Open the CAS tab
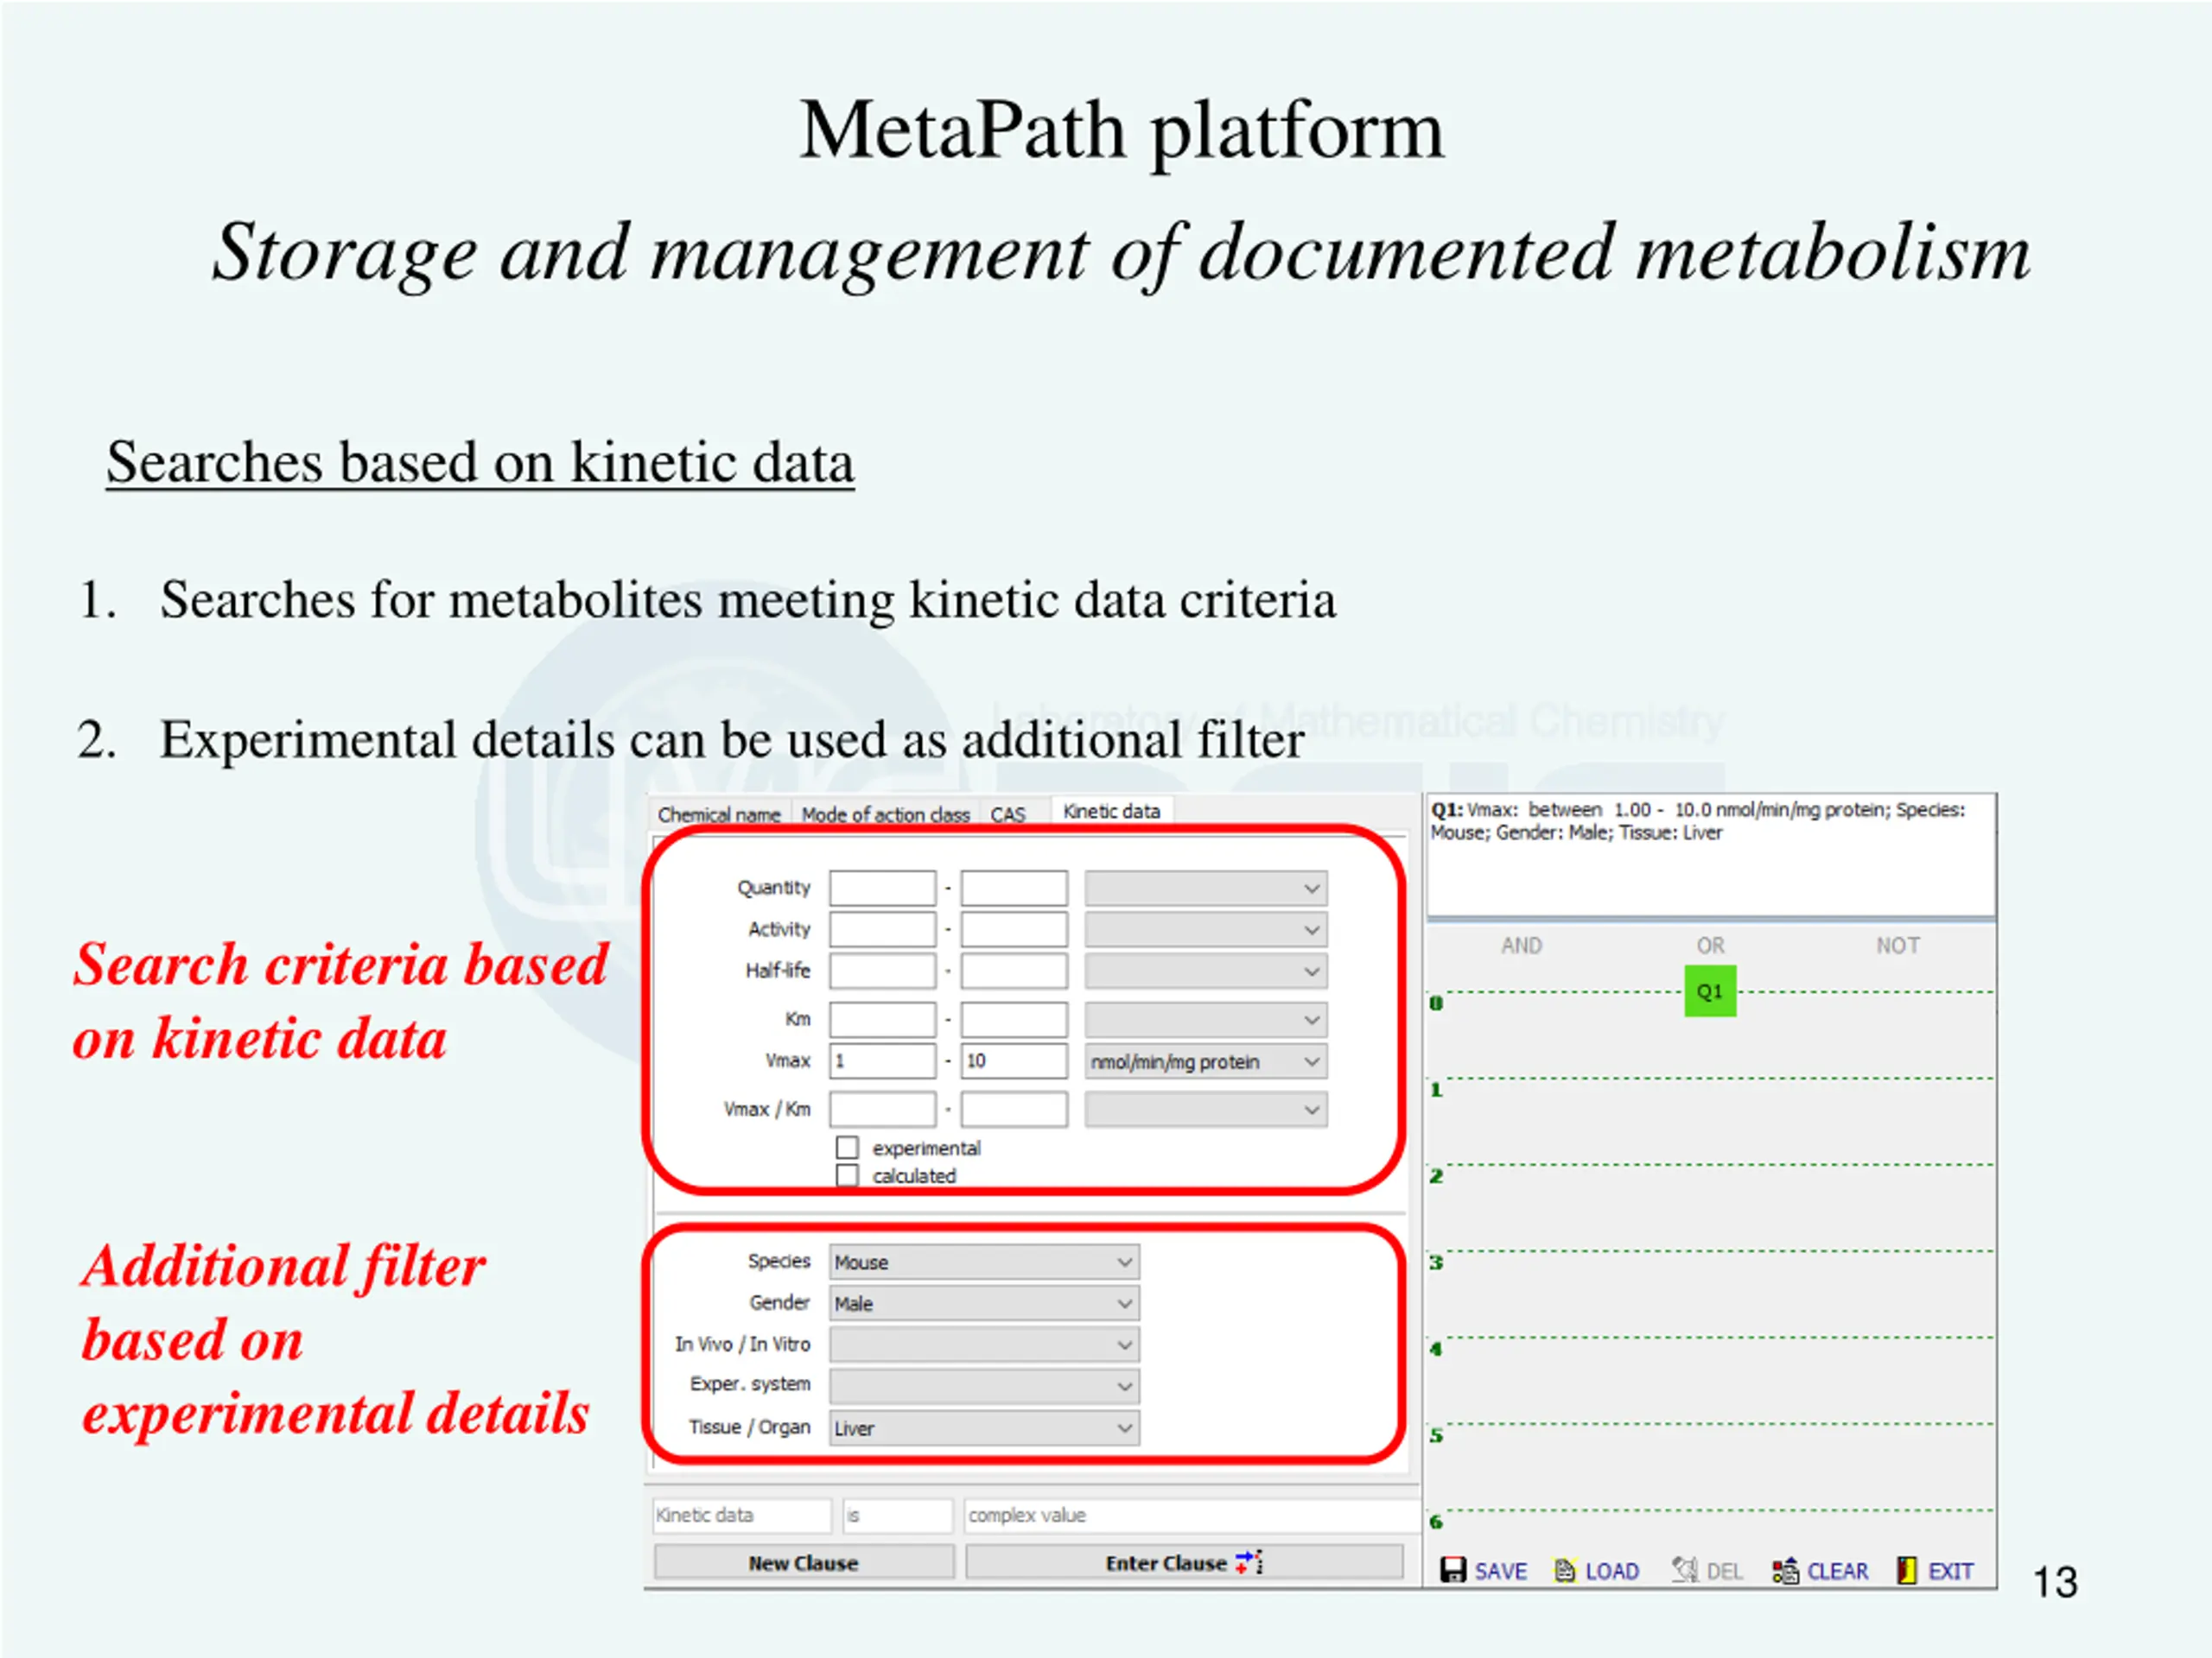This screenshot has width=2212, height=1658. [x=1008, y=814]
